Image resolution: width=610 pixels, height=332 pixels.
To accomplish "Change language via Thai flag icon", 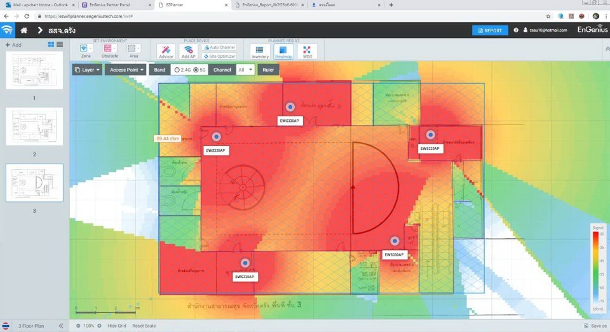I will [6, 326].
